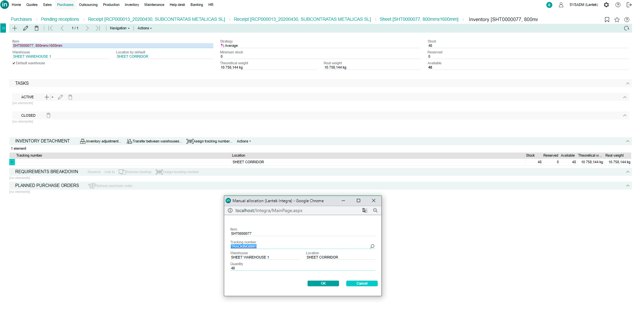Viewport: 635px width, 309px height.
Task: Collapse the PLANNED PURCHASE ORDERS section
Action: pos(627,186)
